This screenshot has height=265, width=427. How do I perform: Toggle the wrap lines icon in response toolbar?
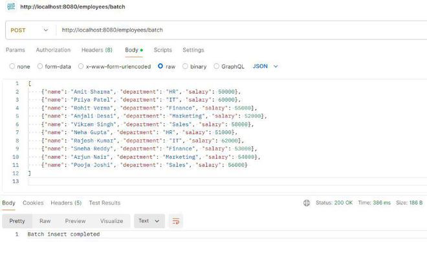pyautogui.click(x=175, y=221)
